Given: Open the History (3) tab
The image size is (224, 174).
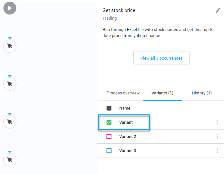Looking at the screenshot, I should click(202, 93).
